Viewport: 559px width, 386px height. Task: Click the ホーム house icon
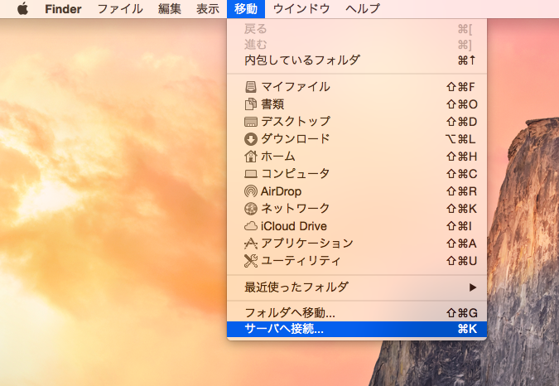(x=251, y=156)
